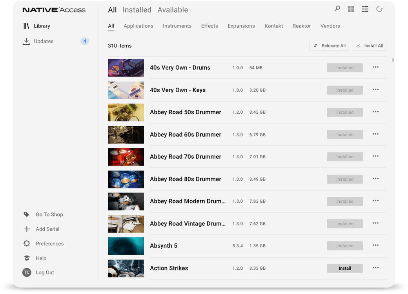Select the Reaktor category tab
408x294 pixels.
coord(302,26)
